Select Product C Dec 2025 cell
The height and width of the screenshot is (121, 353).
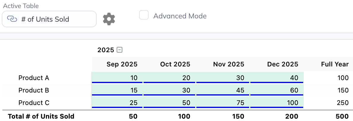pos(277,103)
